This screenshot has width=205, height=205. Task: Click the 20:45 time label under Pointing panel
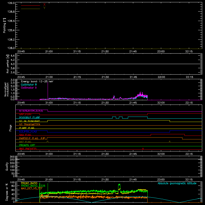[x=21, y=52]
